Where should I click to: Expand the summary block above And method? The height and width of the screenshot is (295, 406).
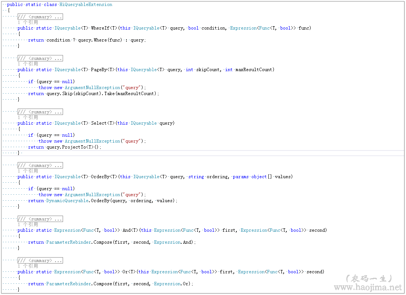(x=40, y=219)
